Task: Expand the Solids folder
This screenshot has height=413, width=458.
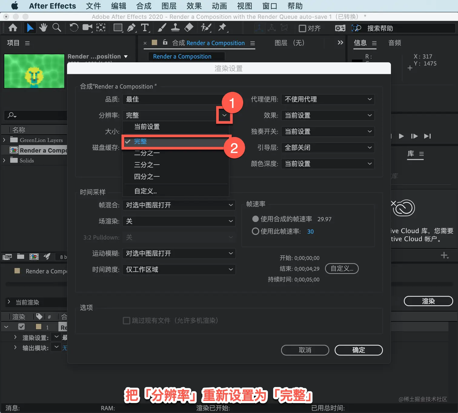Action: 4,160
